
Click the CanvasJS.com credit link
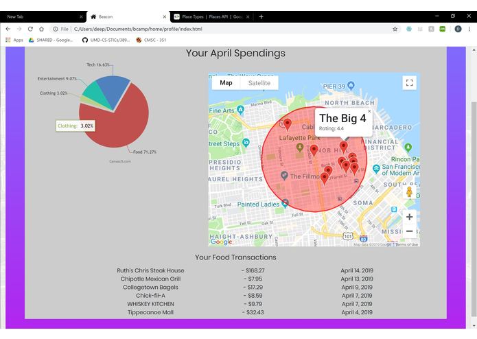pos(120,161)
